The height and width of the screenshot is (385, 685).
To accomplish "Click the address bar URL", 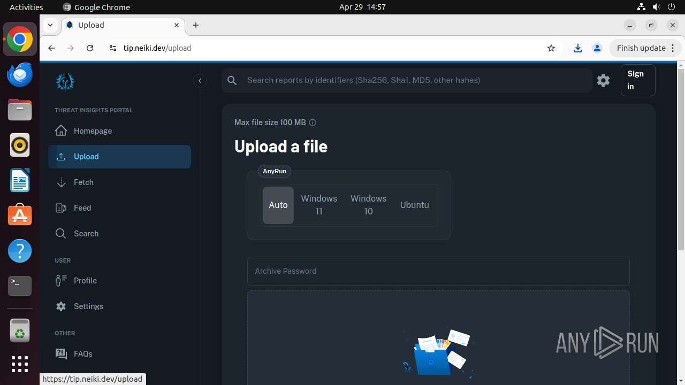I will tap(157, 48).
